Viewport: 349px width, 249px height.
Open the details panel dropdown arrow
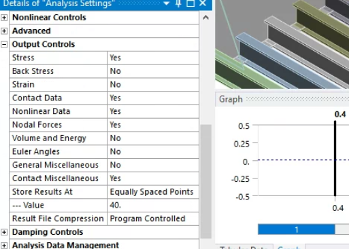167,3
